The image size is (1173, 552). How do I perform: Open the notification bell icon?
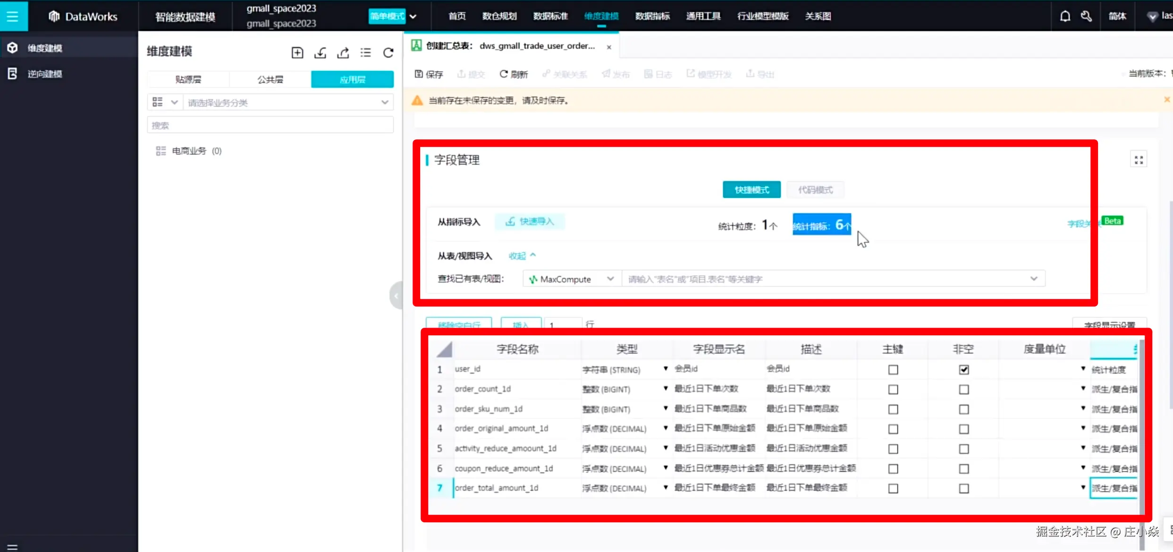point(1065,17)
